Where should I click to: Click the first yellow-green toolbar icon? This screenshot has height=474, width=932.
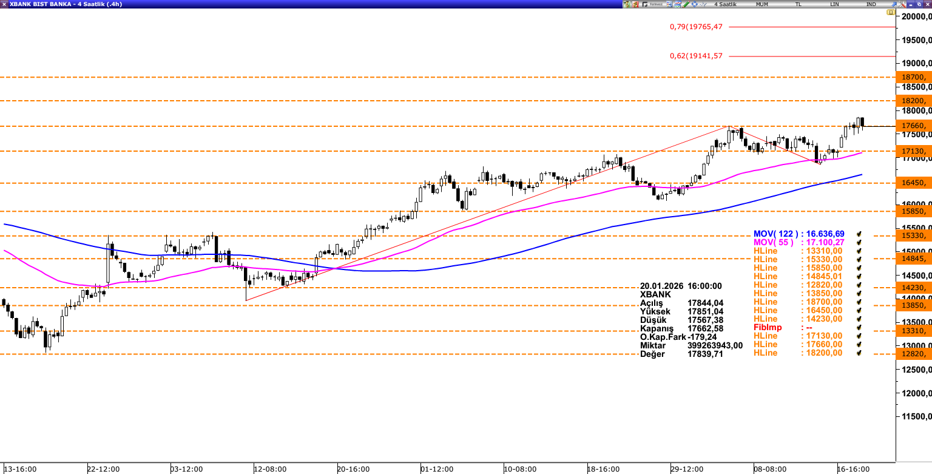pos(627,4)
